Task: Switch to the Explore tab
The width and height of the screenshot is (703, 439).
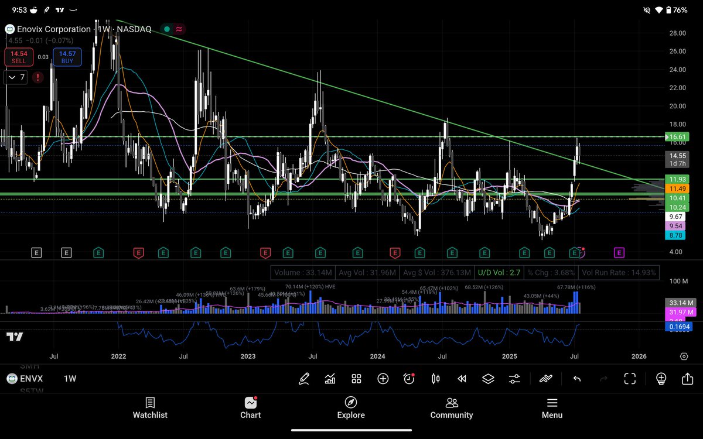Action: tap(351, 408)
